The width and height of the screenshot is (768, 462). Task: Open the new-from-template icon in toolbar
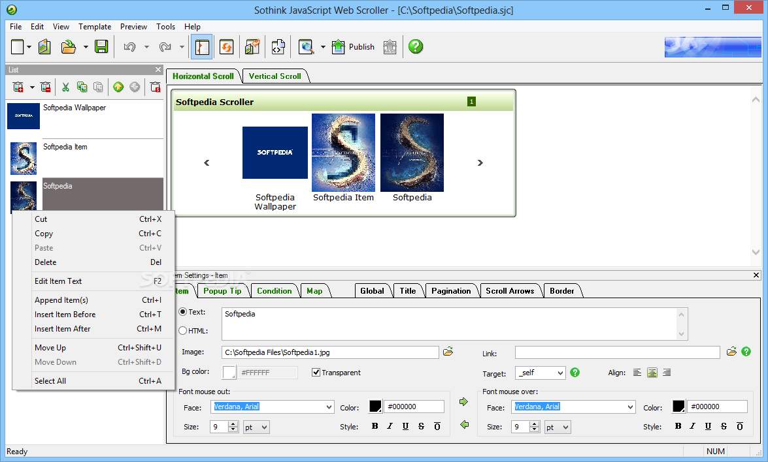click(x=44, y=47)
